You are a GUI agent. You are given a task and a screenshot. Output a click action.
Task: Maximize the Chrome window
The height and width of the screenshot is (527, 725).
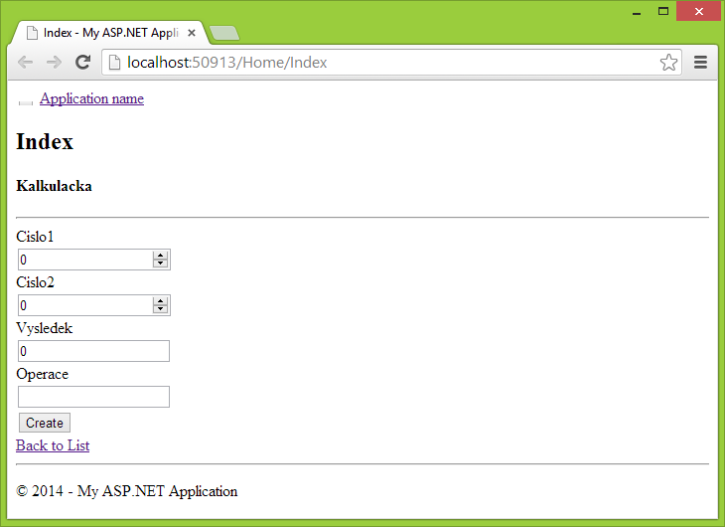click(x=663, y=12)
